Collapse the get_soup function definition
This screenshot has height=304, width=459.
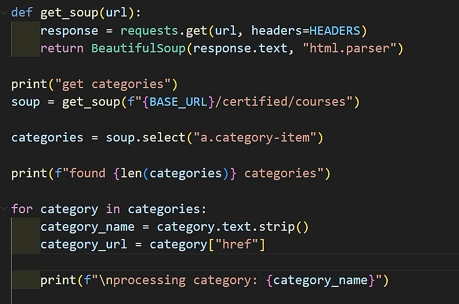[4, 13]
